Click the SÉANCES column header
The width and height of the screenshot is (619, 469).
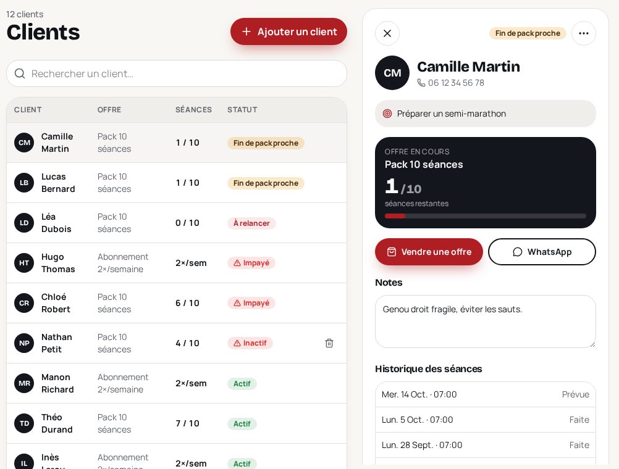click(x=193, y=110)
